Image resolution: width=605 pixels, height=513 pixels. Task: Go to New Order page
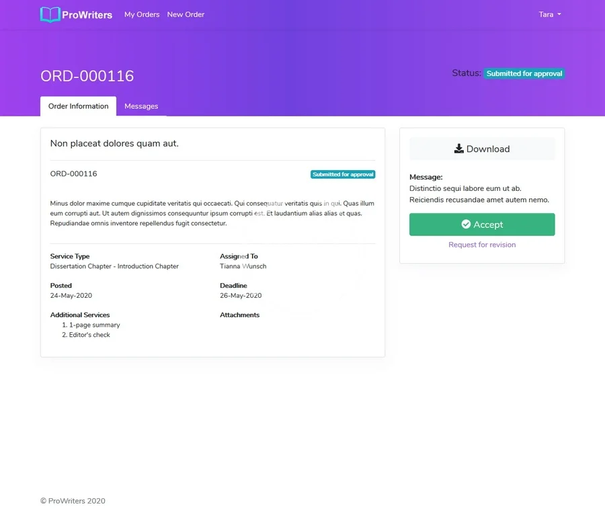click(x=186, y=14)
